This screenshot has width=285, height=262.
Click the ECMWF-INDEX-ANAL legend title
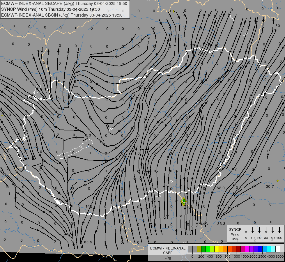[168, 248]
